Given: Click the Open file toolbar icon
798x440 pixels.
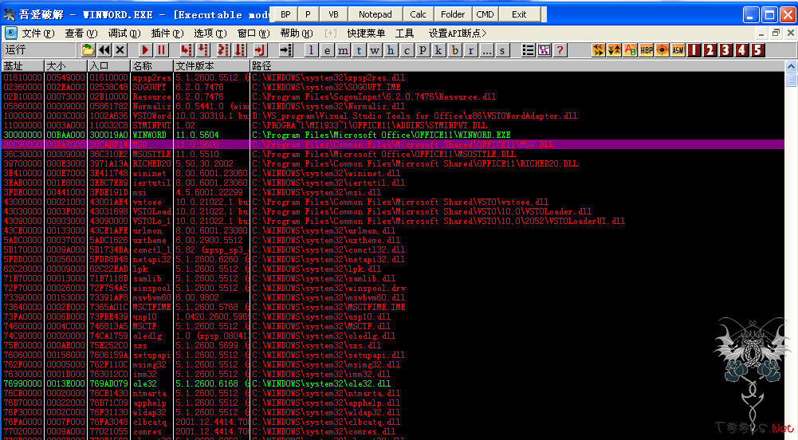Looking at the screenshot, I should 88,50.
